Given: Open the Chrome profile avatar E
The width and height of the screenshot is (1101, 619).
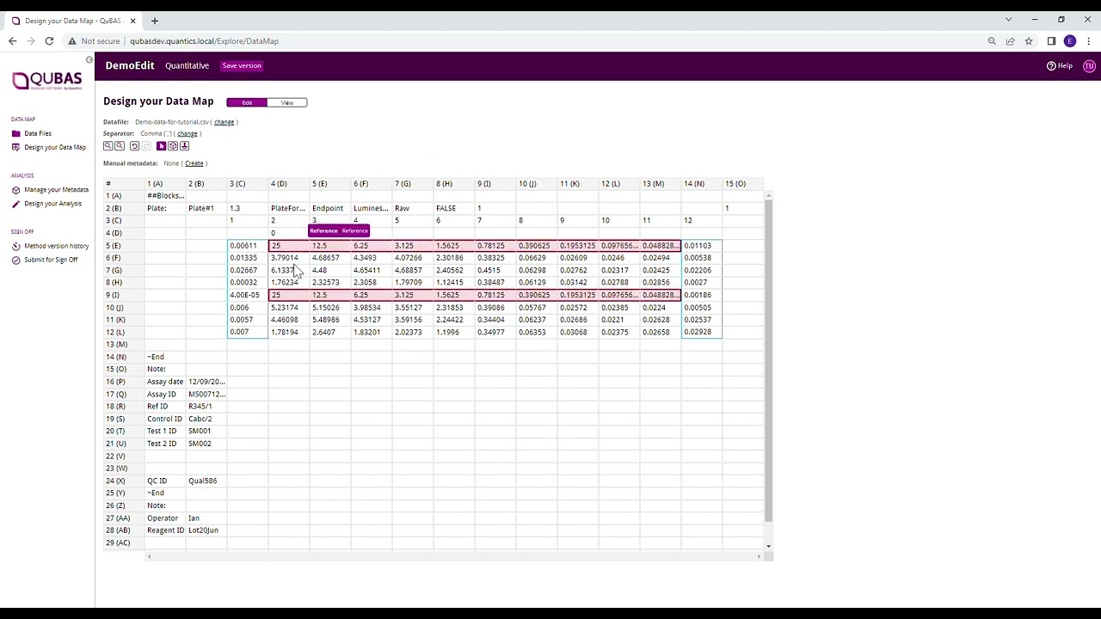Looking at the screenshot, I should click(1070, 41).
